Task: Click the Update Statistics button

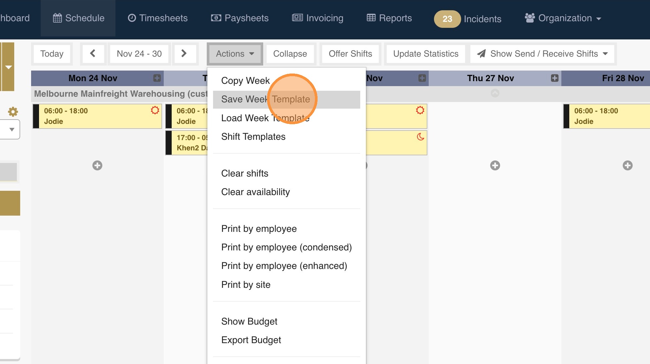Action: (x=425, y=54)
